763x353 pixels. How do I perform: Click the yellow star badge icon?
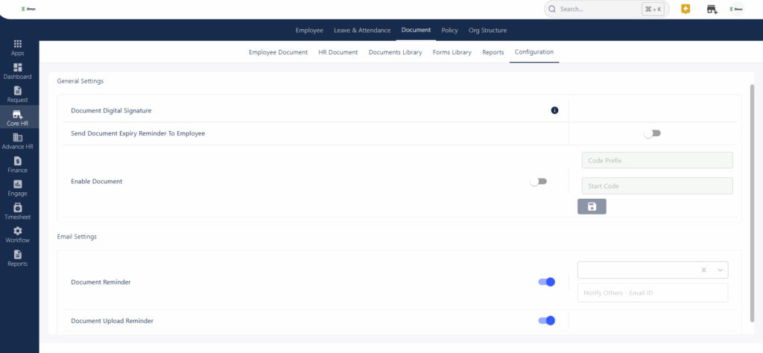[686, 9]
